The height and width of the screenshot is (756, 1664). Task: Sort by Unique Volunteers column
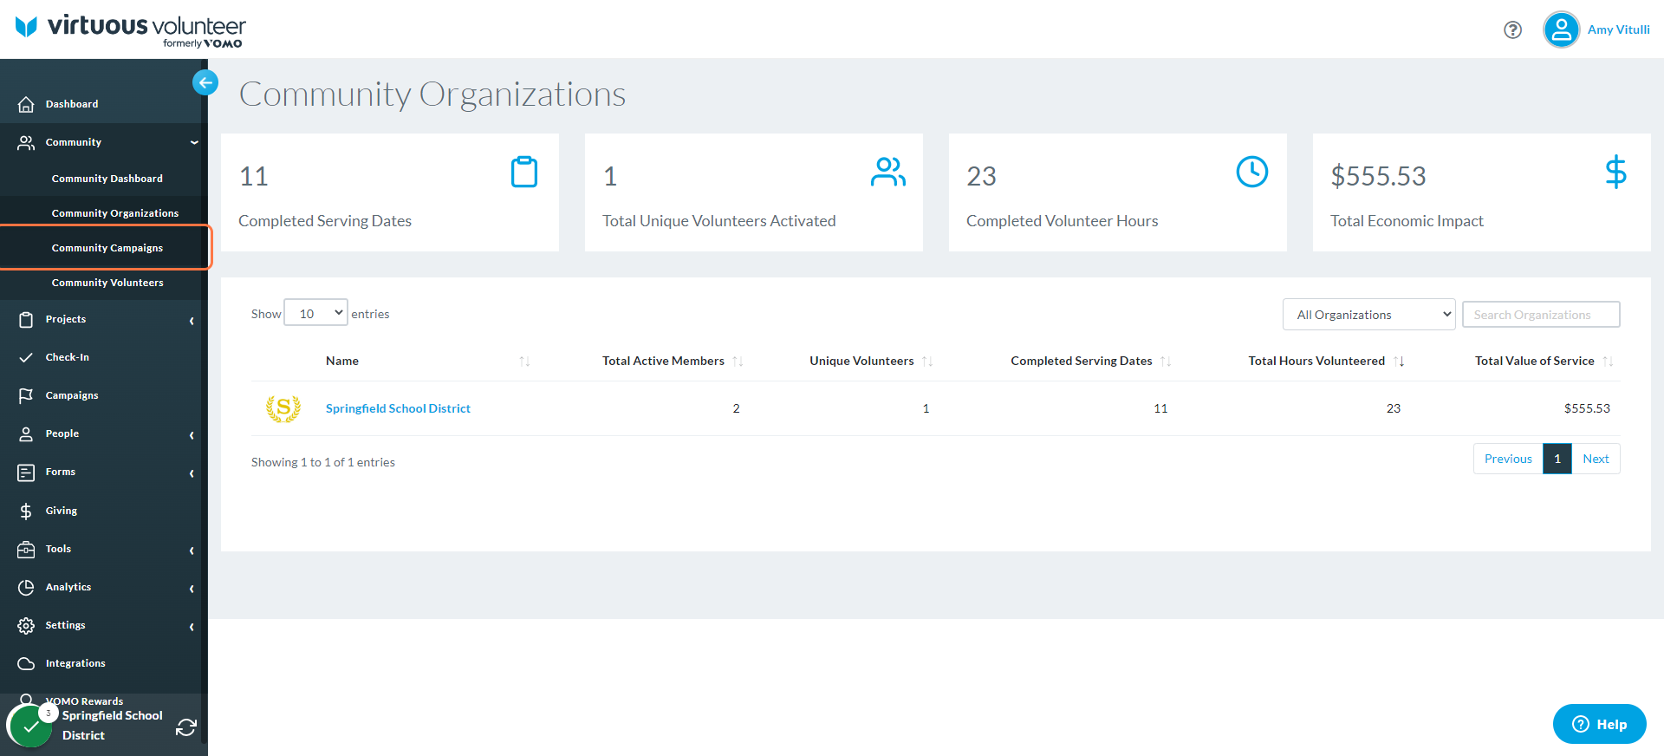[x=927, y=362]
